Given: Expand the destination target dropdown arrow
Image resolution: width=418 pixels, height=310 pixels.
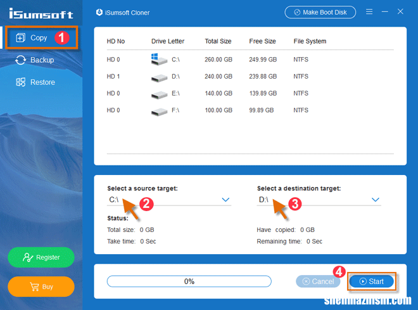Looking at the screenshot, I should tap(376, 200).
